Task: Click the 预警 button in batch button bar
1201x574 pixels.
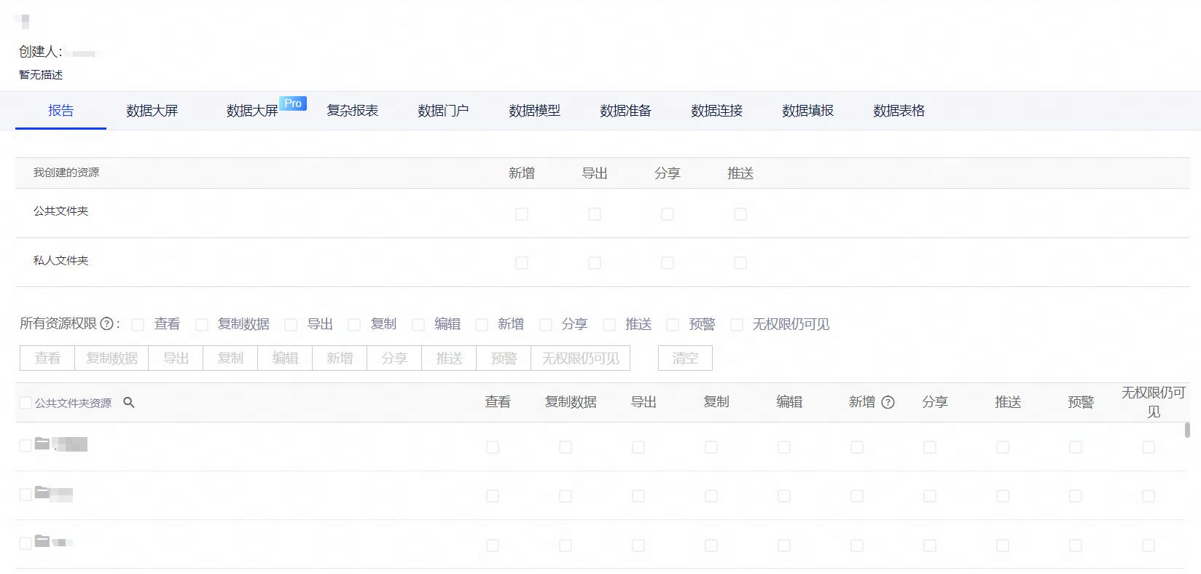Action: 504,358
